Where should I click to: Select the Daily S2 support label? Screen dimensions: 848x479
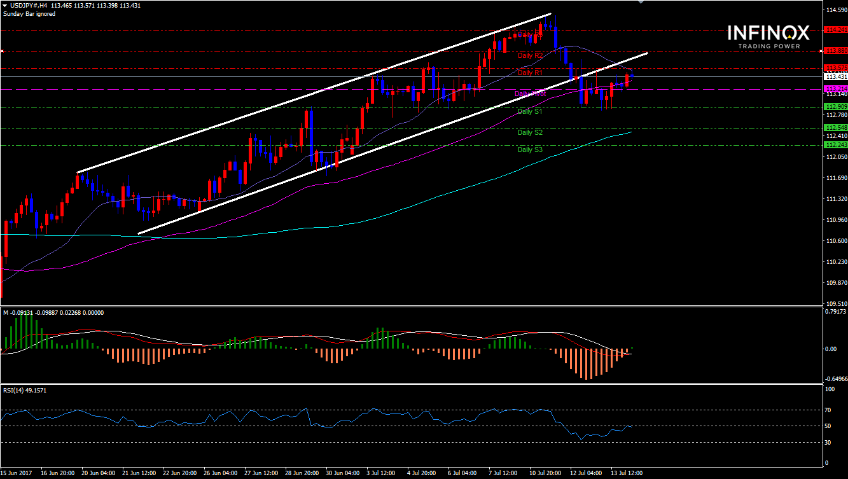coord(530,133)
